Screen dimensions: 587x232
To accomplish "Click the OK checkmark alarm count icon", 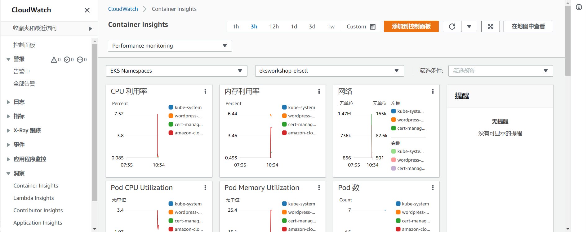I will (67, 60).
